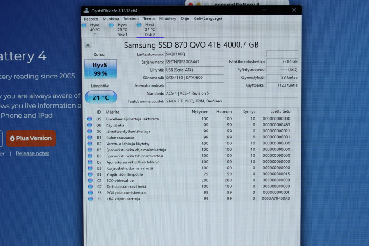369x246 pixels.
Task: Click status orb for Disk 1
Action: click(x=111, y=25)
